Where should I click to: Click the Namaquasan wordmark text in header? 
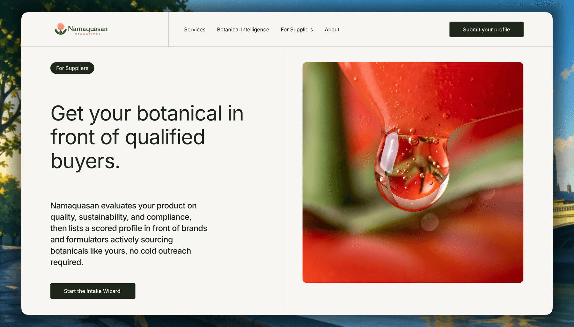[88, 29]
